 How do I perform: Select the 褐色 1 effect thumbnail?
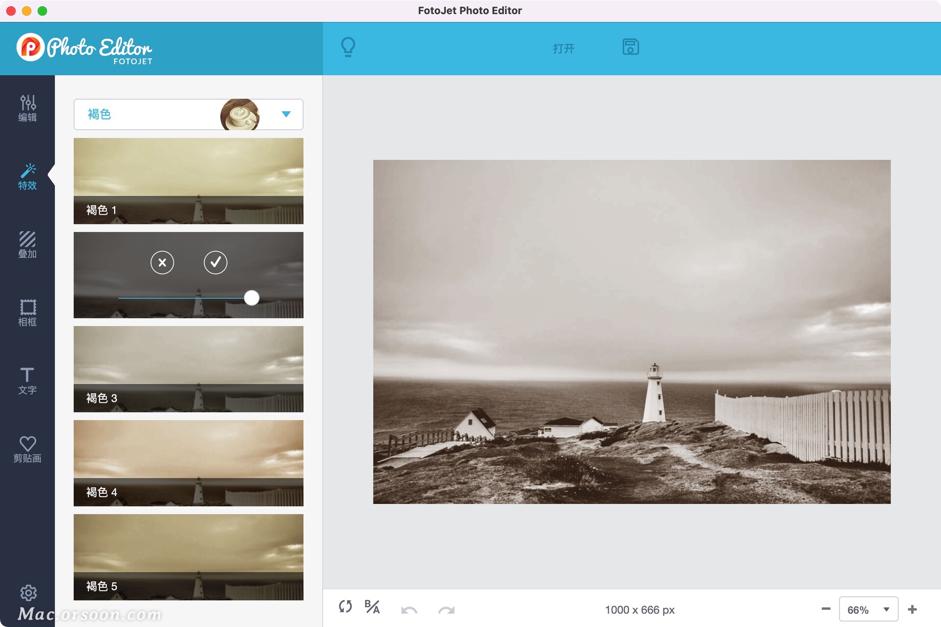188,181
